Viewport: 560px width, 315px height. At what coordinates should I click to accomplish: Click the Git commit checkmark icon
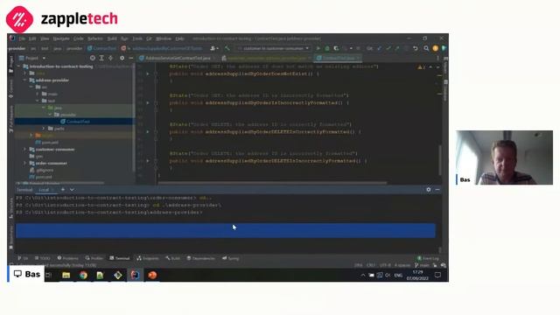pyautogui.click(x=388, y=48)
